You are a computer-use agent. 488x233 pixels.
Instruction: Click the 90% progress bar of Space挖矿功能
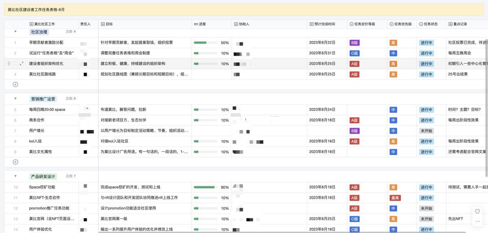tap(206, 187)
